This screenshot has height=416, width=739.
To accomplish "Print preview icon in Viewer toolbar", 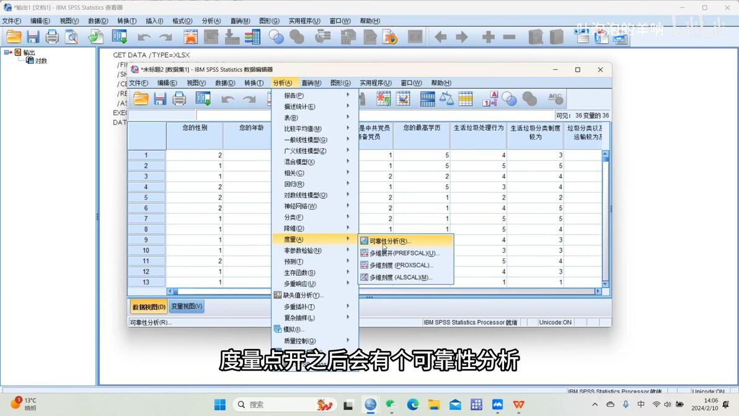I will [72, 37].
